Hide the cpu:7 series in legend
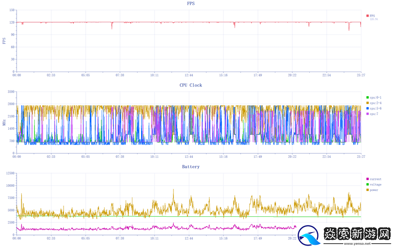Viewport: 395px width, 248px height. click(372, 114)
